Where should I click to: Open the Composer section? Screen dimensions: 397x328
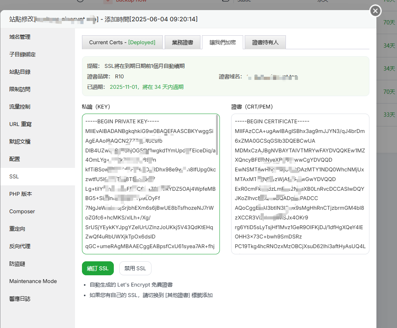point(22,212)
